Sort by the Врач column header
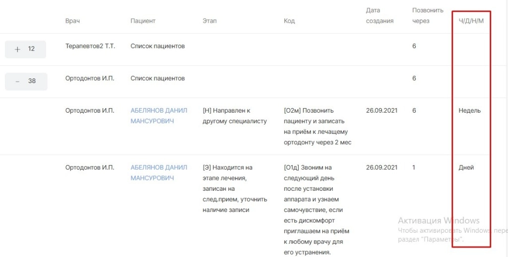 (x=72, y=21)
